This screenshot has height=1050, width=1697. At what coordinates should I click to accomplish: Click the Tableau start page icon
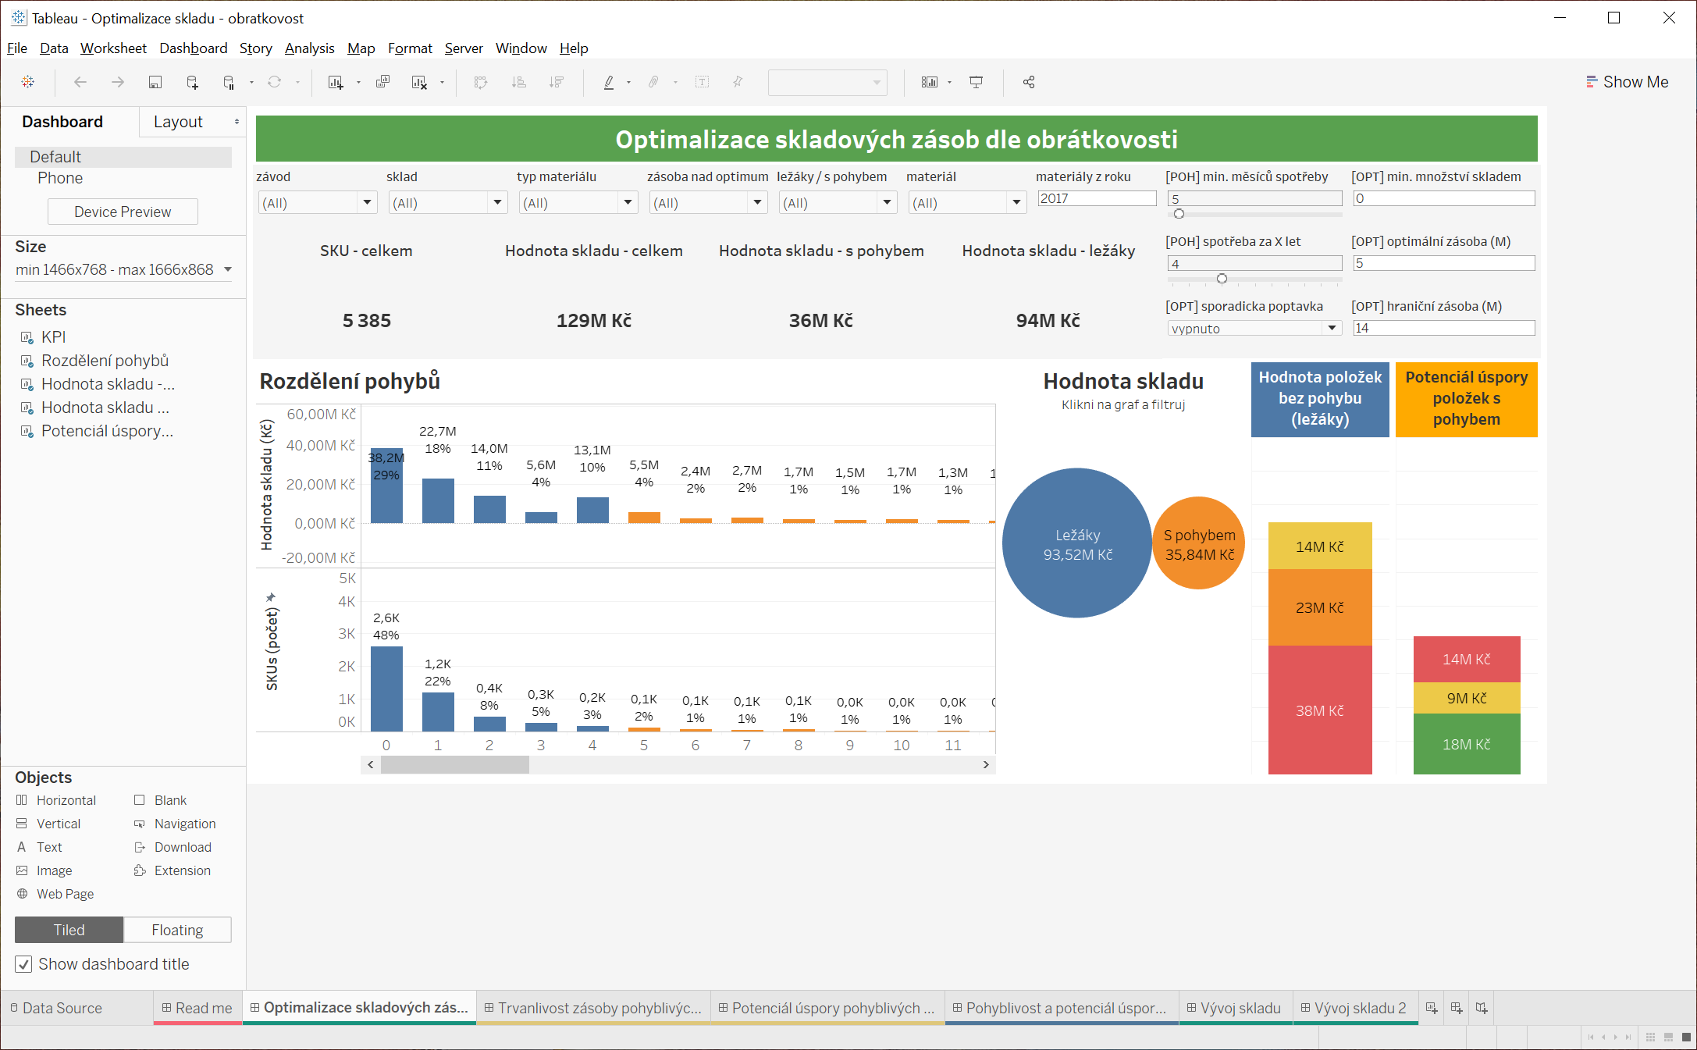tap(28, 82)
